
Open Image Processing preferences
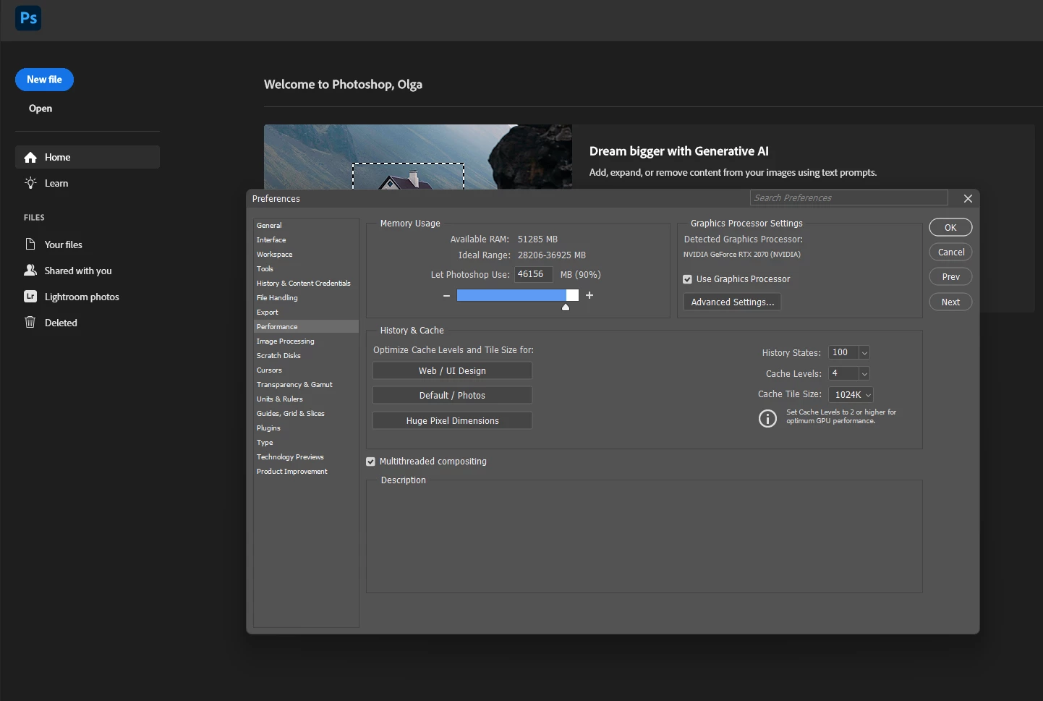point(306,341)
